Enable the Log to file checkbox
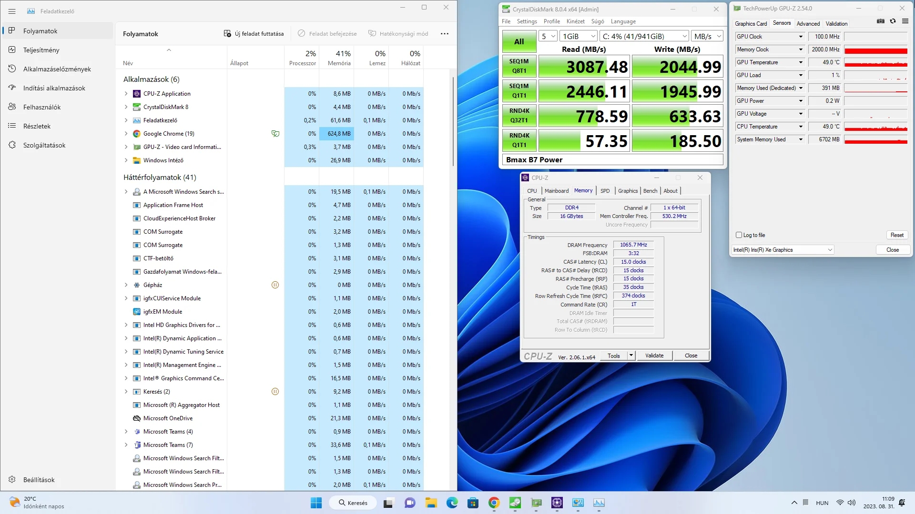Image resolution: width=915 pixels, height=514 pixels. coord(739,235)
